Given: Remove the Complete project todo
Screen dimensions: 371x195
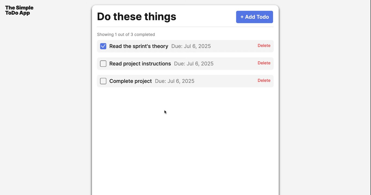Looking at the screenshot, I should pyautogui.click(x=264, y=80).
